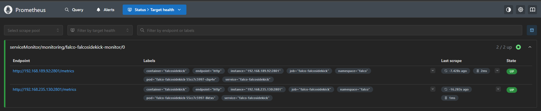This screenshot has width=541, height=111.
Task: Click the -16.283s ago last scrape badge
Action: [x=456, y=89]
